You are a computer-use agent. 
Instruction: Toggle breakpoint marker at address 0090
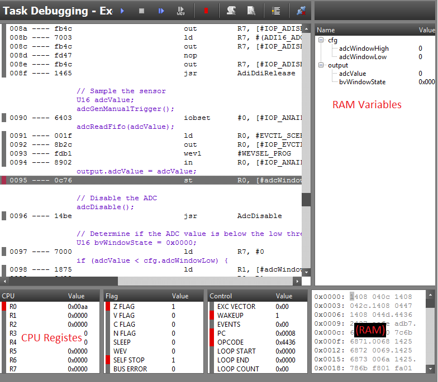(x=4, y=118)
